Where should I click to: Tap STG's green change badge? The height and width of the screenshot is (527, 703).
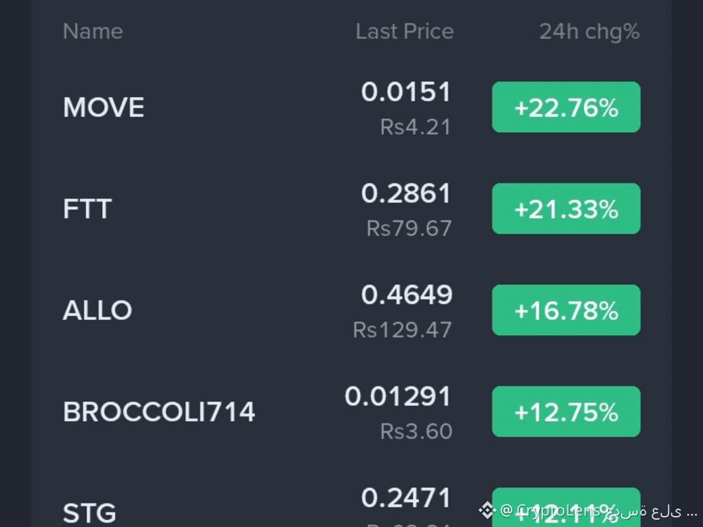coord(566,507)
